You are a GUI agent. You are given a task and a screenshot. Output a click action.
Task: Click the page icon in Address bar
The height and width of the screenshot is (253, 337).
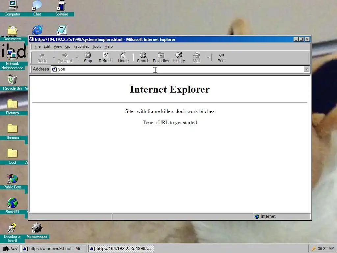tap(54, 69)
